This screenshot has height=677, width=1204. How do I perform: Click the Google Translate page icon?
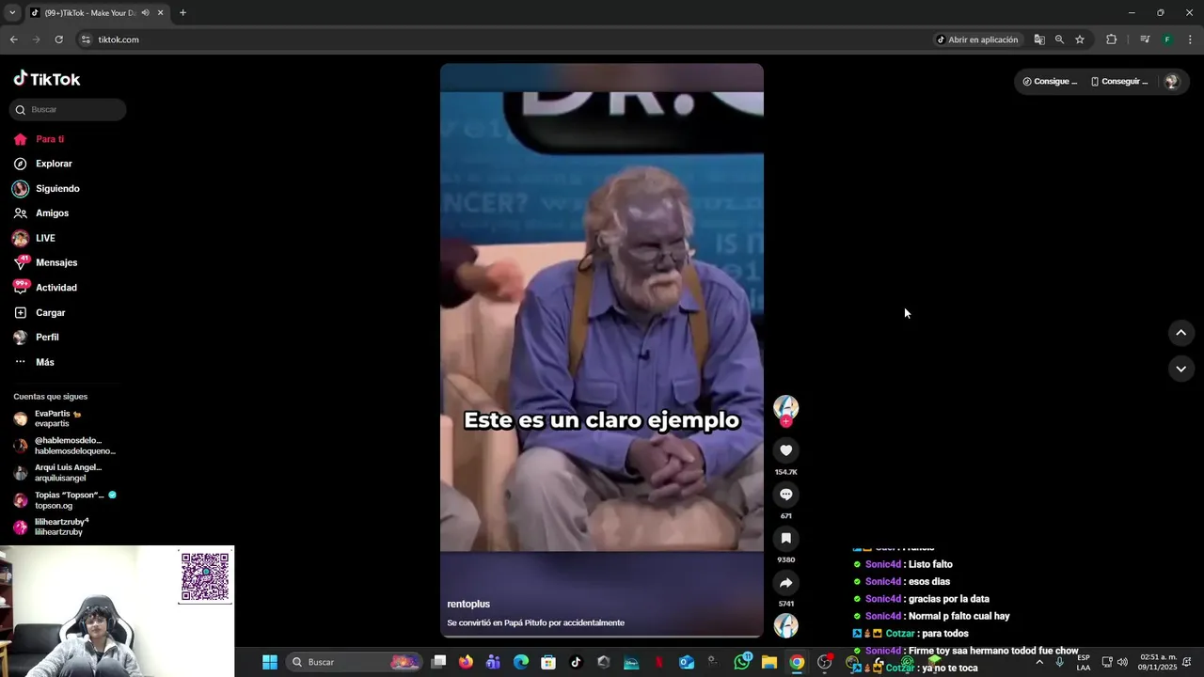coord(1039,39)
